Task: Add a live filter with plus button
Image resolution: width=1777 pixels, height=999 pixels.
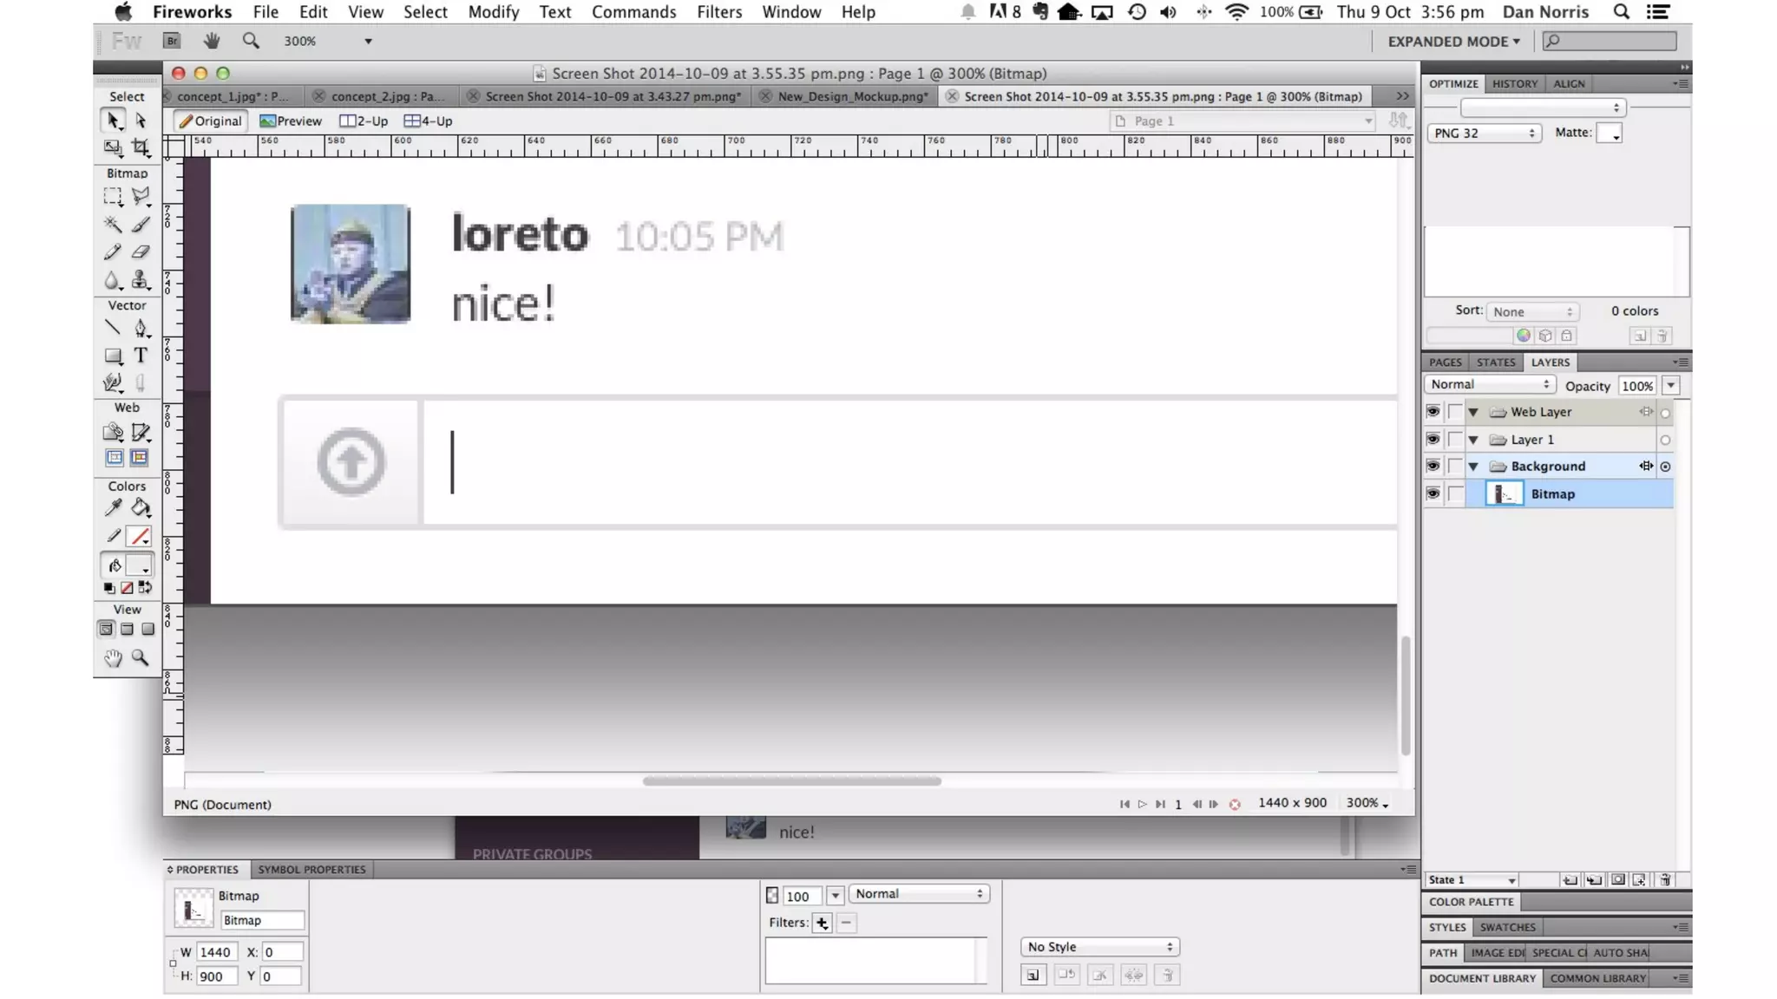Action: tap(822, 924)
